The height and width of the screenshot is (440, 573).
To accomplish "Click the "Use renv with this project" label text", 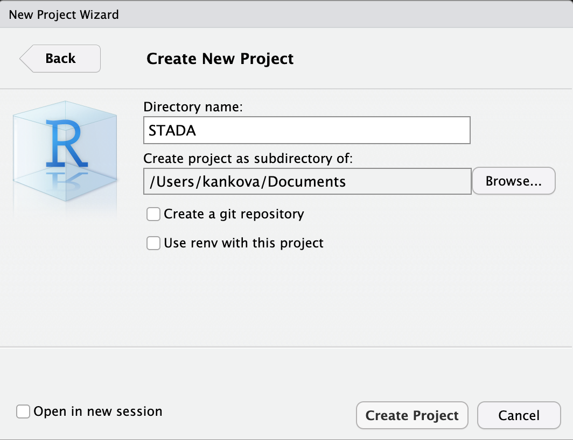I will [x=243, y=243].
